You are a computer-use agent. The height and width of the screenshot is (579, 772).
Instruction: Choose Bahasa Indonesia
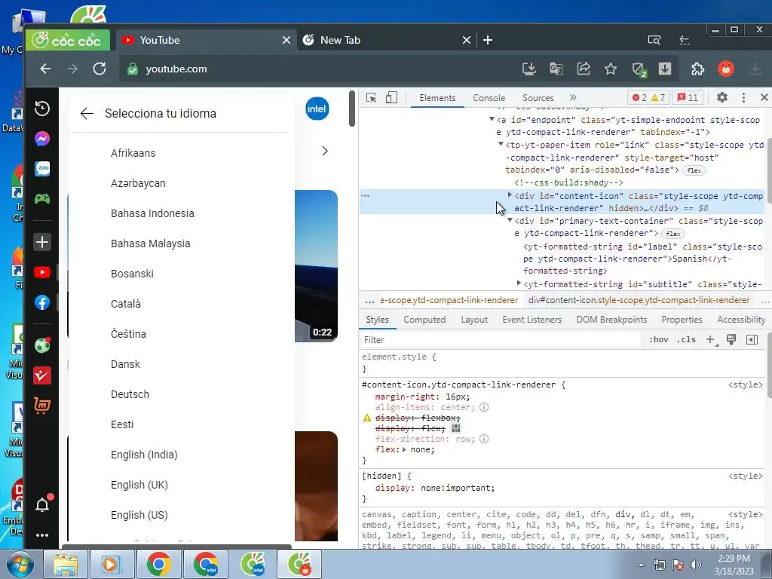click(152, 213)
